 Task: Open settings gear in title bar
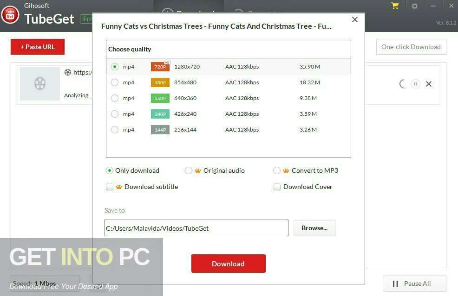click(414, 6)
